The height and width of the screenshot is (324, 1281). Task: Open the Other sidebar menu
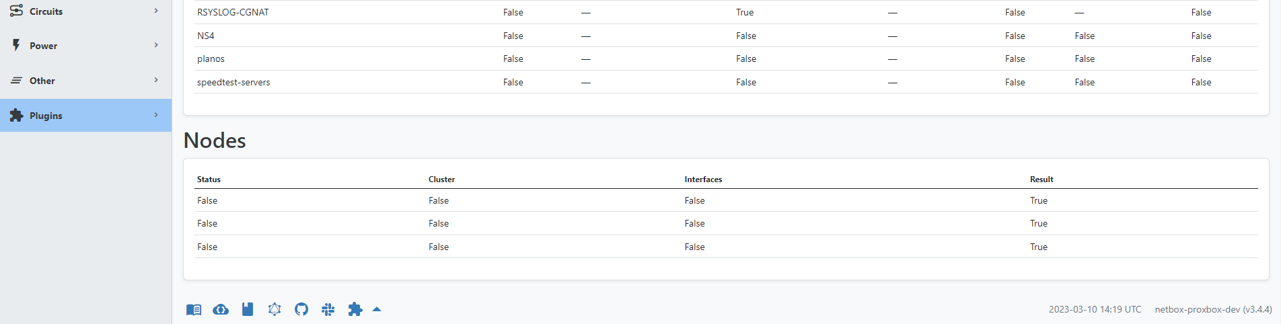[85, 81]
